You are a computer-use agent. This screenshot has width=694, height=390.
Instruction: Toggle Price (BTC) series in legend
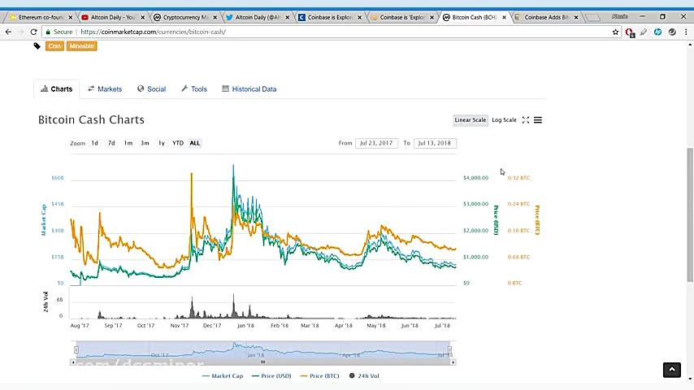[319, 376]
